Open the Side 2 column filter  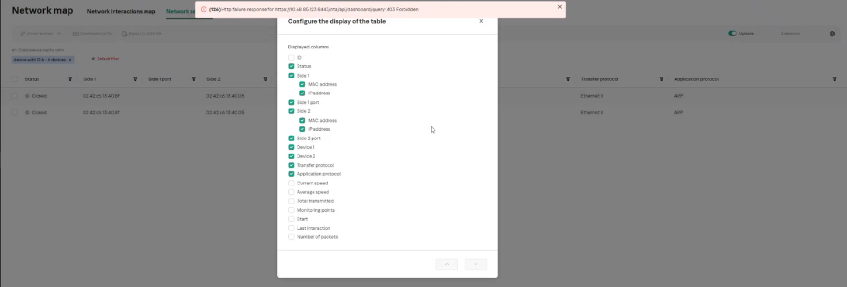coord(265,79)
